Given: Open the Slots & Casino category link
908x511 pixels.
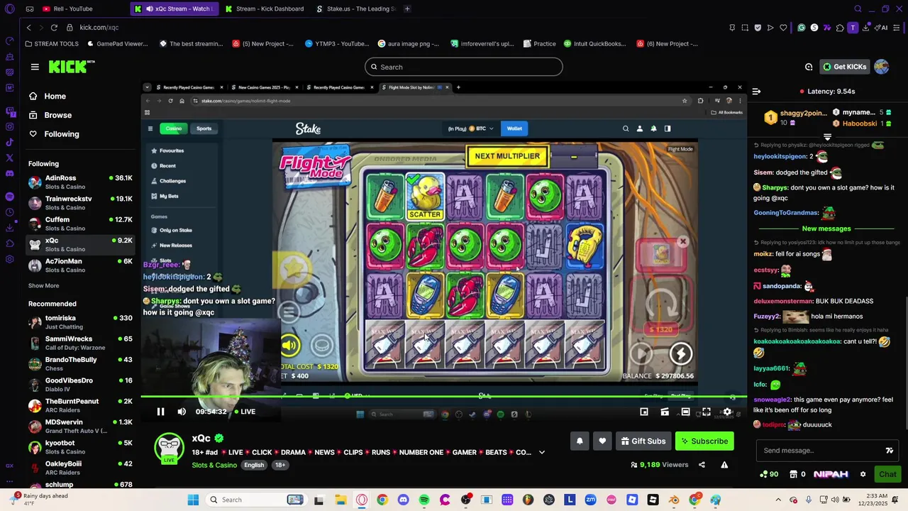Looking at the screenshot, I should point(214,465).
